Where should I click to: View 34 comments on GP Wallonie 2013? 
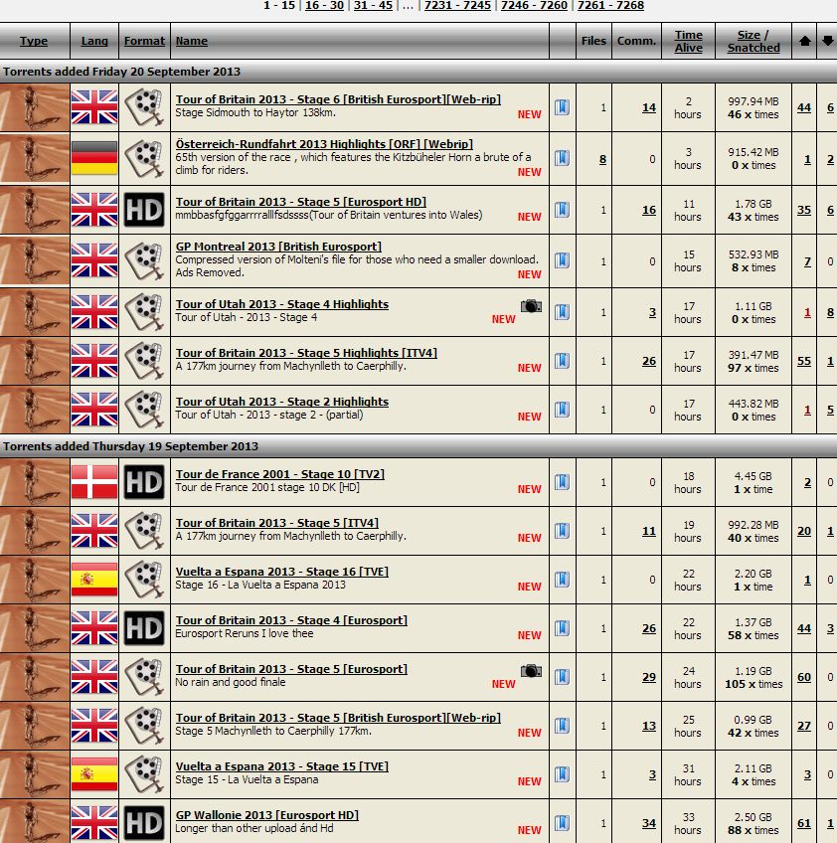(649, 823)
